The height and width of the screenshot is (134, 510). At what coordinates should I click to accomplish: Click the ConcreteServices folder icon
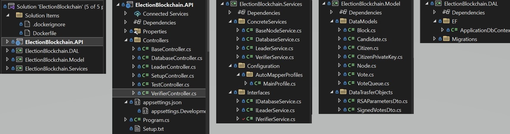click(241, 22)
